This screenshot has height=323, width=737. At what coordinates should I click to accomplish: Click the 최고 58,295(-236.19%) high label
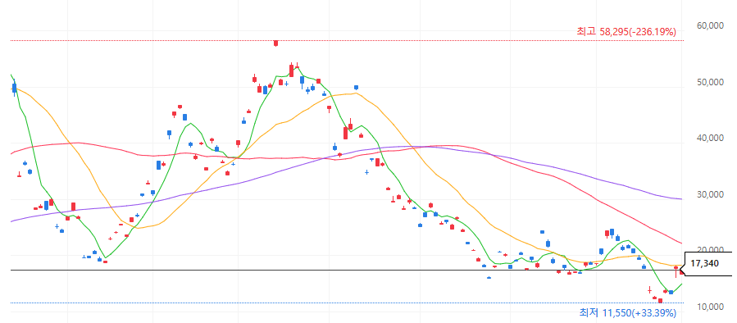click(626, 32)
